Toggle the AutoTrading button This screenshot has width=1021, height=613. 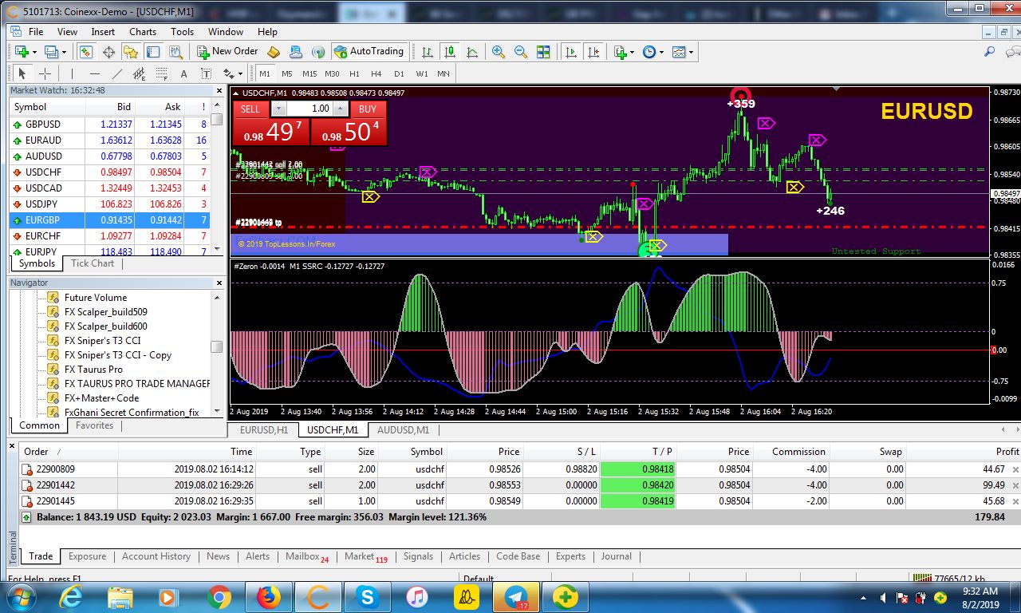[x=369, y=51]
